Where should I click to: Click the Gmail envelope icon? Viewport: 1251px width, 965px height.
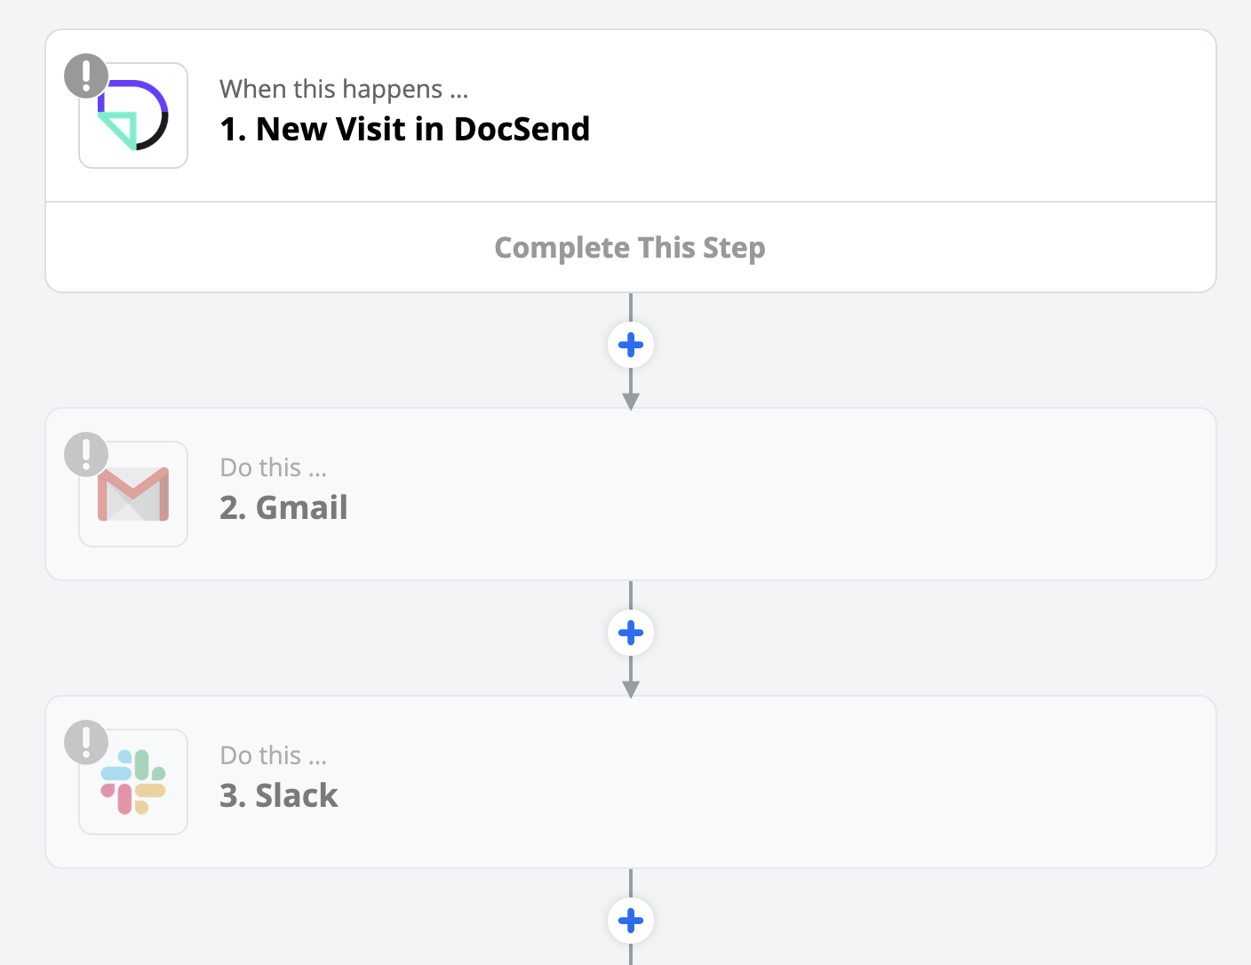click(x=133, y=494)
